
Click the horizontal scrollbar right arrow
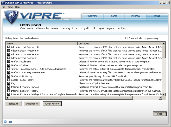(160, 98)
